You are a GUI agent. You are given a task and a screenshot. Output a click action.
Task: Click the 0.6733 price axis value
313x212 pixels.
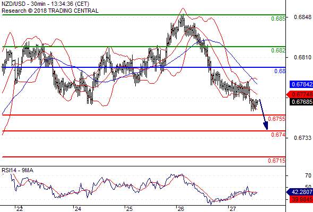pos(302,138)
